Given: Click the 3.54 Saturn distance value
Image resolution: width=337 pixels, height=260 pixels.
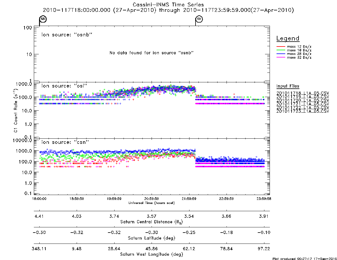Looking at the screenshot, I should 189,216.
